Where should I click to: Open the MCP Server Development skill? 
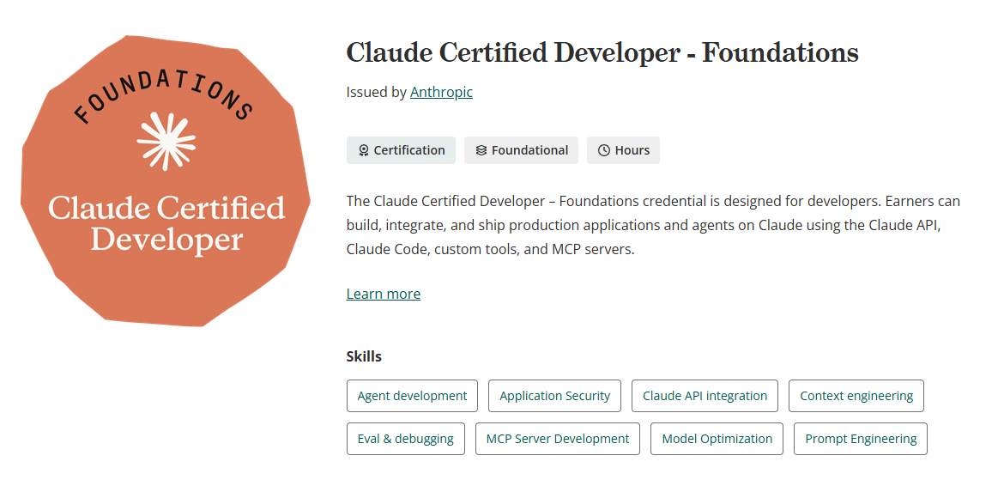558,439
